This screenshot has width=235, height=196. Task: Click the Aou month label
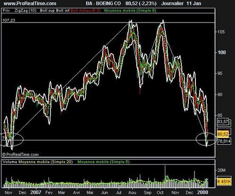click(x=132, y=193)
